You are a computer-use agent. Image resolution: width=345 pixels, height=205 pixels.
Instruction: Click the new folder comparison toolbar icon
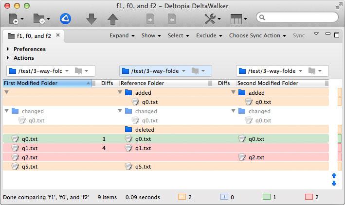tap(39, 18)
